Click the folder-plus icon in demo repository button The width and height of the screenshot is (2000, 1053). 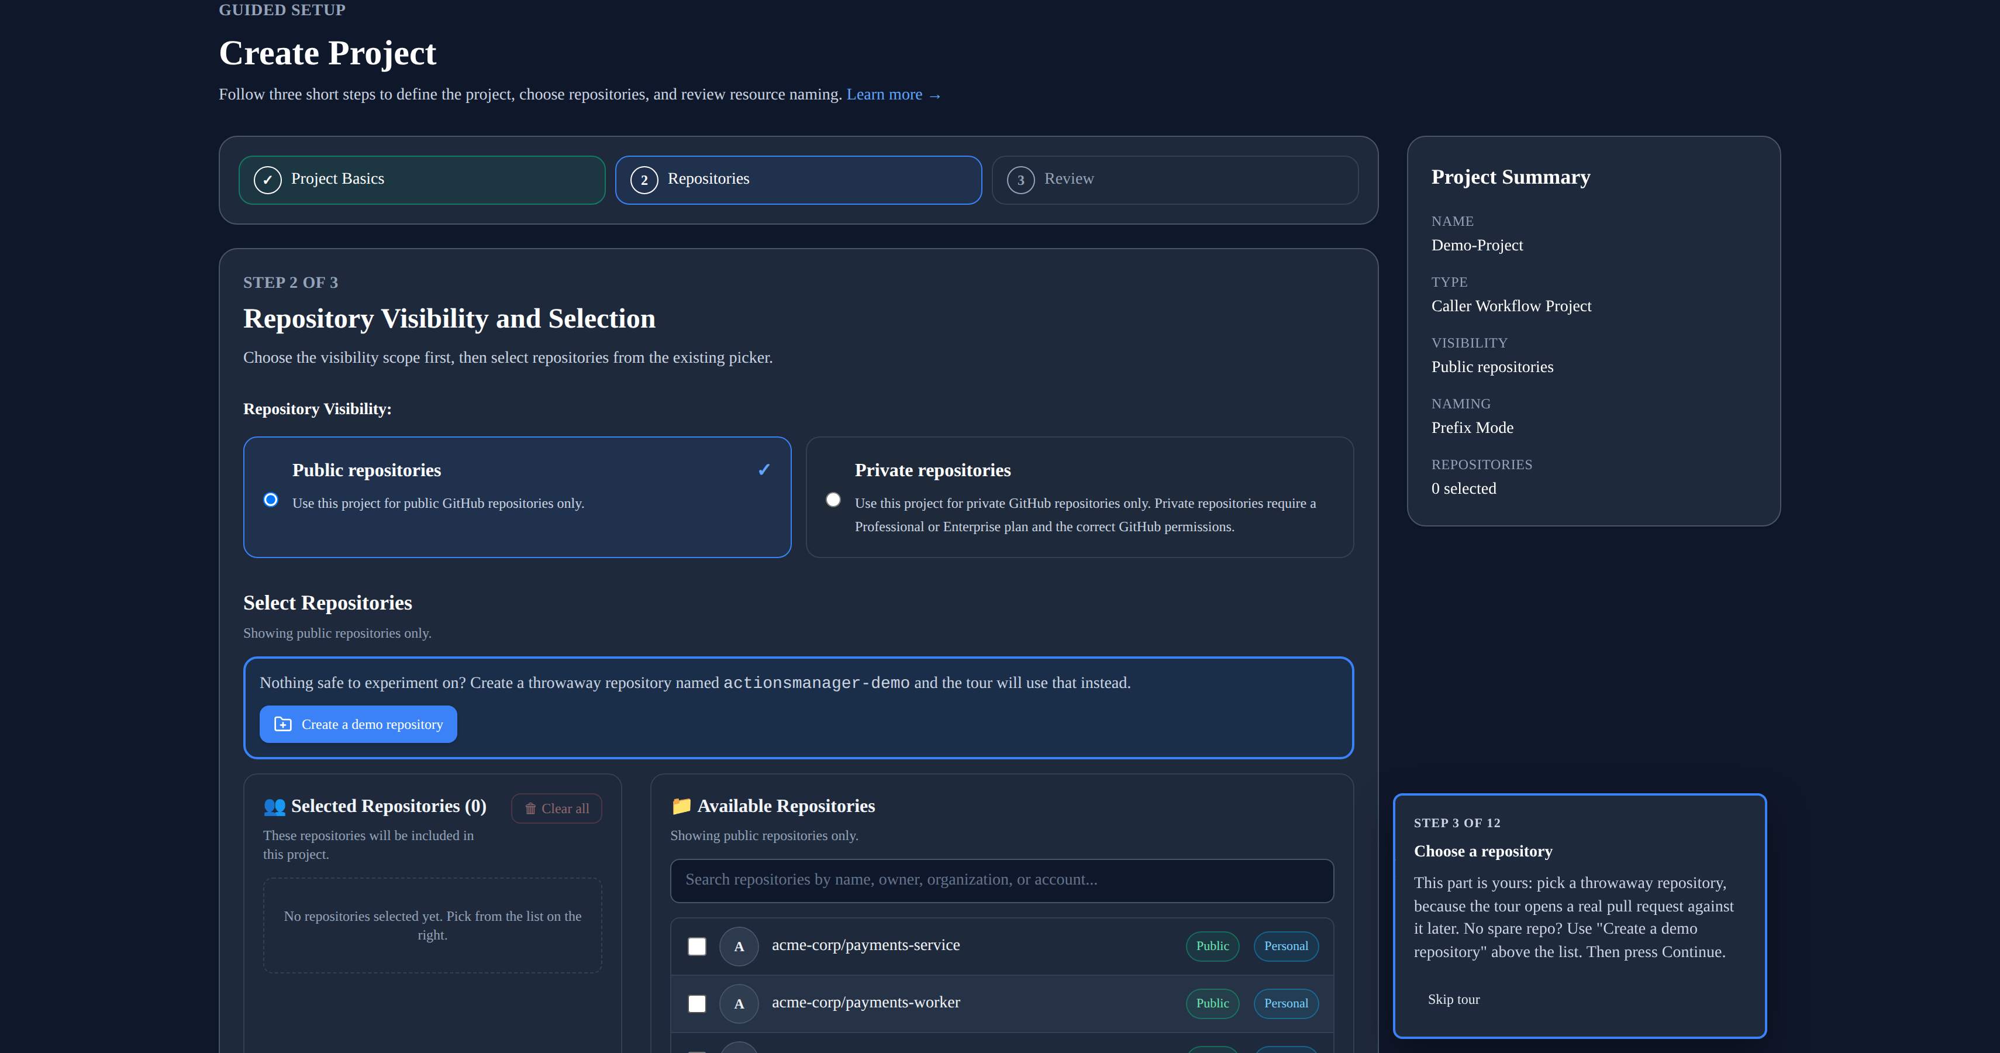pos(284,724)
